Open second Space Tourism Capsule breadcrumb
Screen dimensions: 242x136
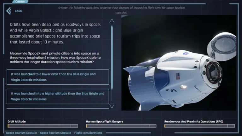55,133
